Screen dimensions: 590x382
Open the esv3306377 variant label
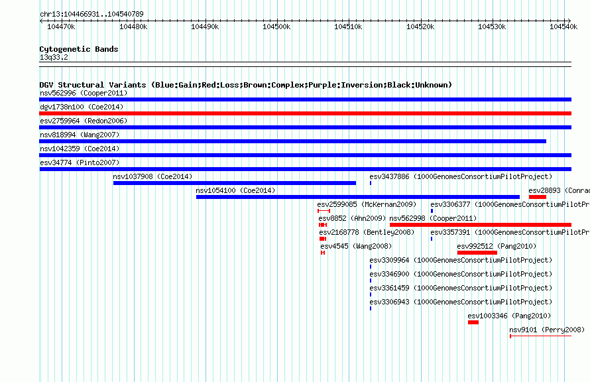click(x=510, y=204)
